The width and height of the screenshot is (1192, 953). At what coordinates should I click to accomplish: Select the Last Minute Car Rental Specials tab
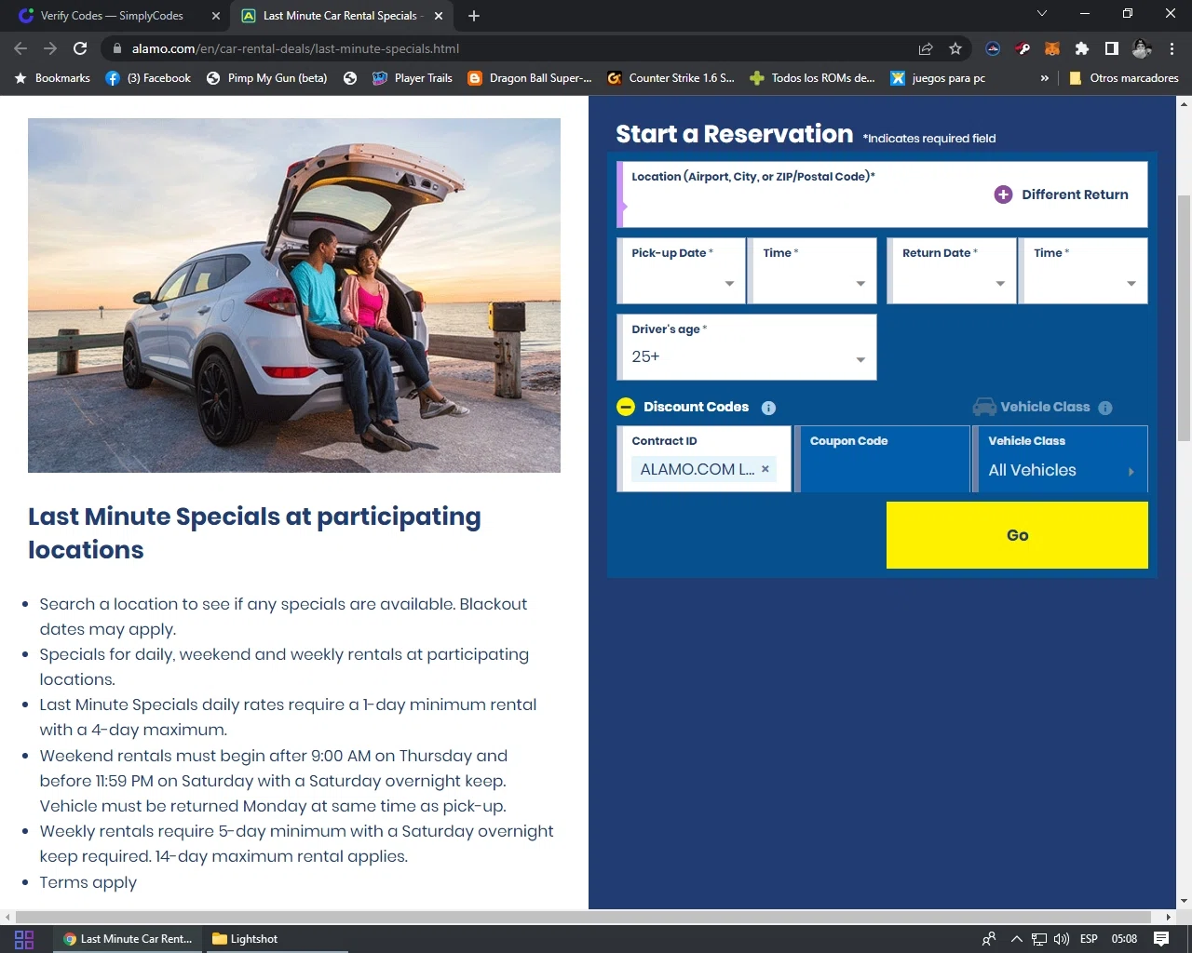point(342,16)
